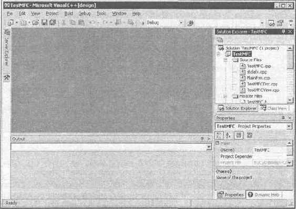Select the Dynamic Help tab
296x209 pixels.
point(264,194)
